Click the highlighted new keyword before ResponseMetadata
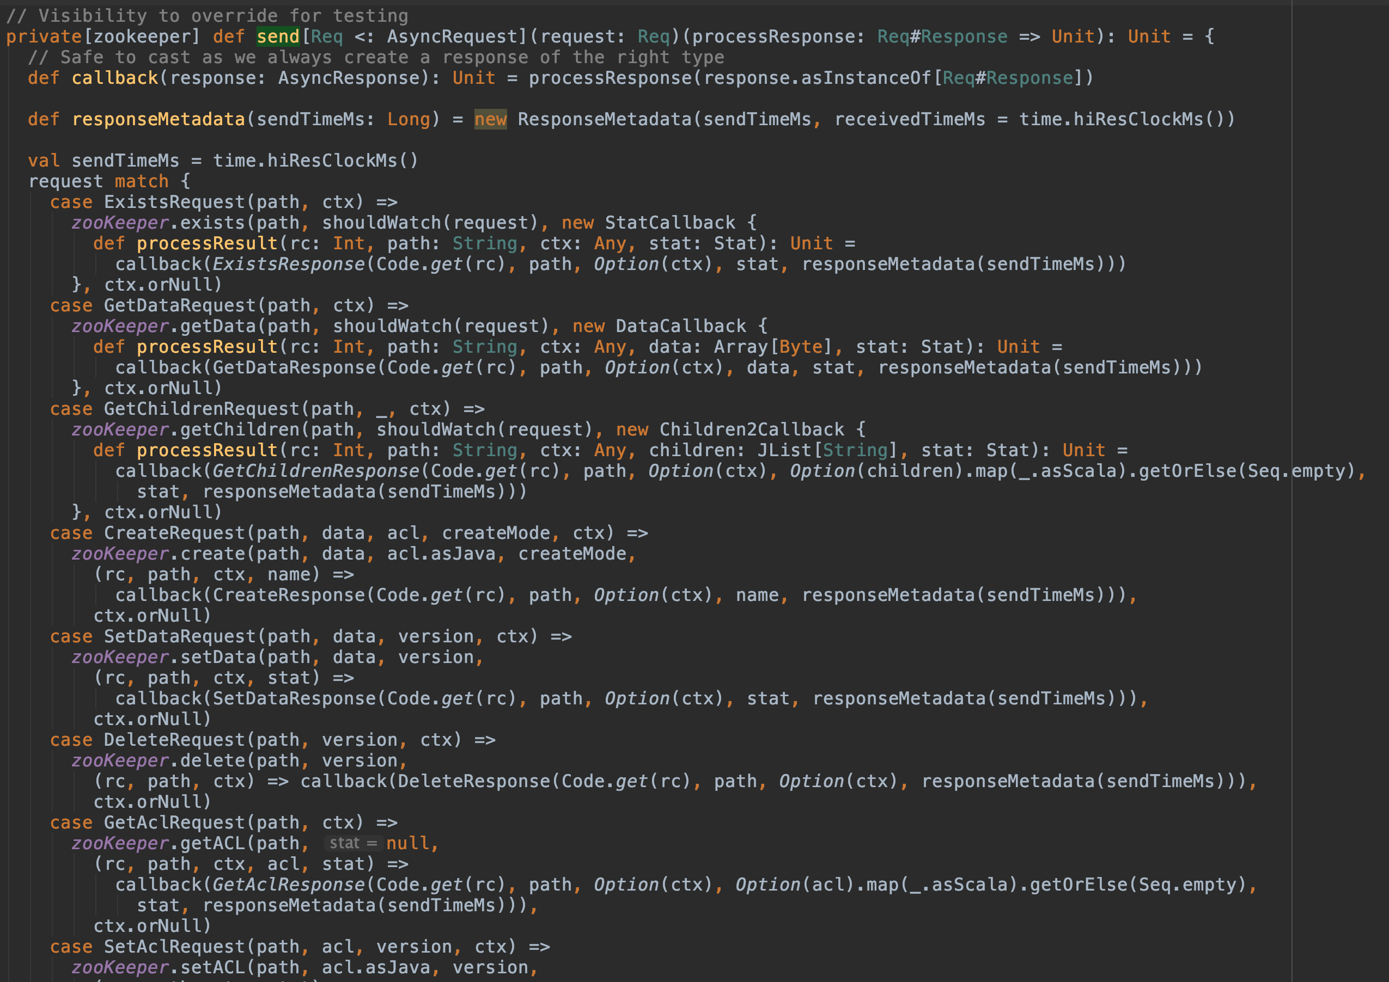The height and width of the screenshot is (982, 1389). [490, 120]
